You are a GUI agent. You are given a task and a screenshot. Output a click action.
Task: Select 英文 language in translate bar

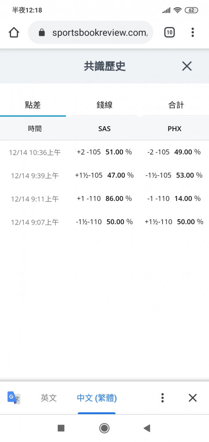coord(49,398)
